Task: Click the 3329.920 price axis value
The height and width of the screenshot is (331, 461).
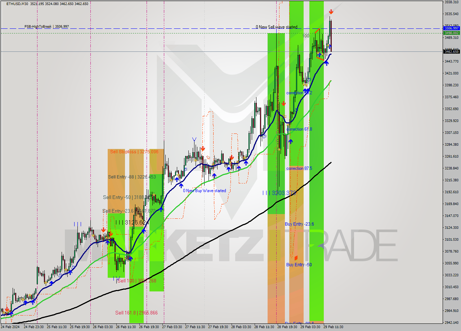Action: [x=451, y=121]
